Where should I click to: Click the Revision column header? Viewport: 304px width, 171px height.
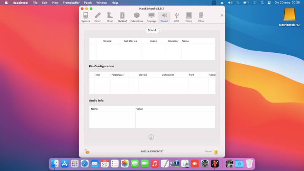pos(173,41)
